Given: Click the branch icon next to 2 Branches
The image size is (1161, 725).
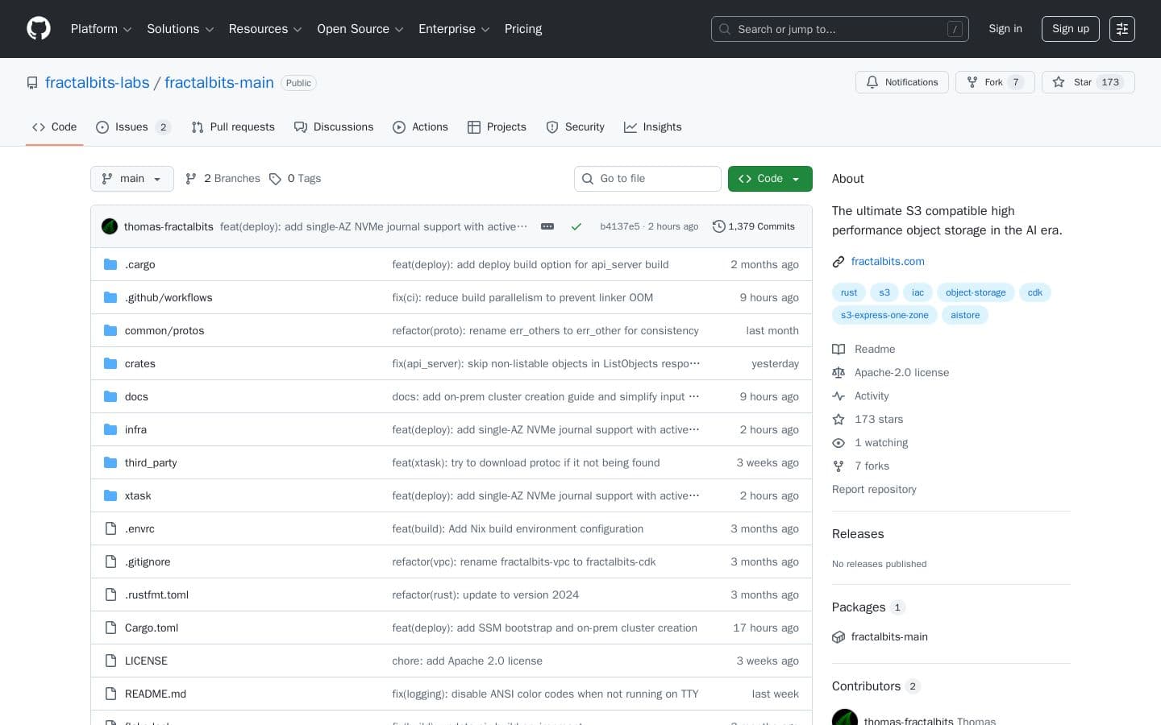Looking at the screenshot, I should pyautogui.click(x=191, y=179).
